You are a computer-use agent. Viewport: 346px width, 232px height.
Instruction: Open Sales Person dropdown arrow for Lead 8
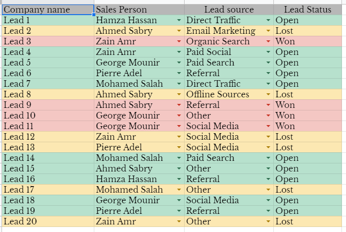(179, 94)
